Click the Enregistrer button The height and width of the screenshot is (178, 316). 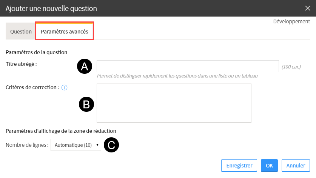[x=239, y=166]
